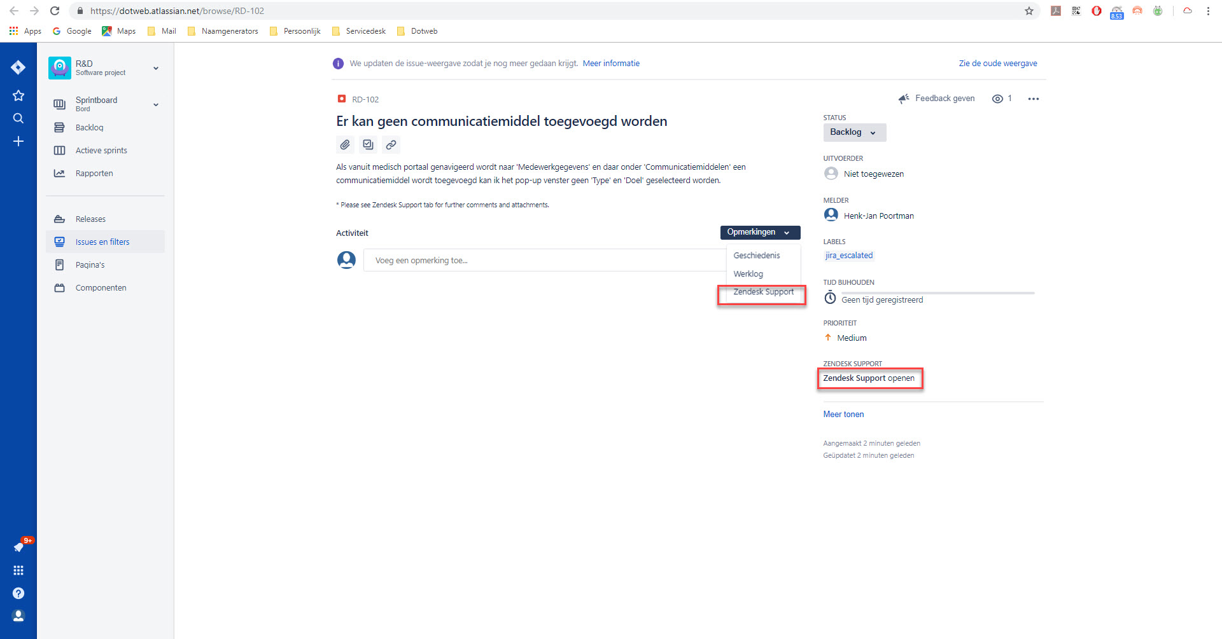The image size is (1222, 639).
Task: Open the more actions ellipsis menu
Action: tap(1033, 99)
